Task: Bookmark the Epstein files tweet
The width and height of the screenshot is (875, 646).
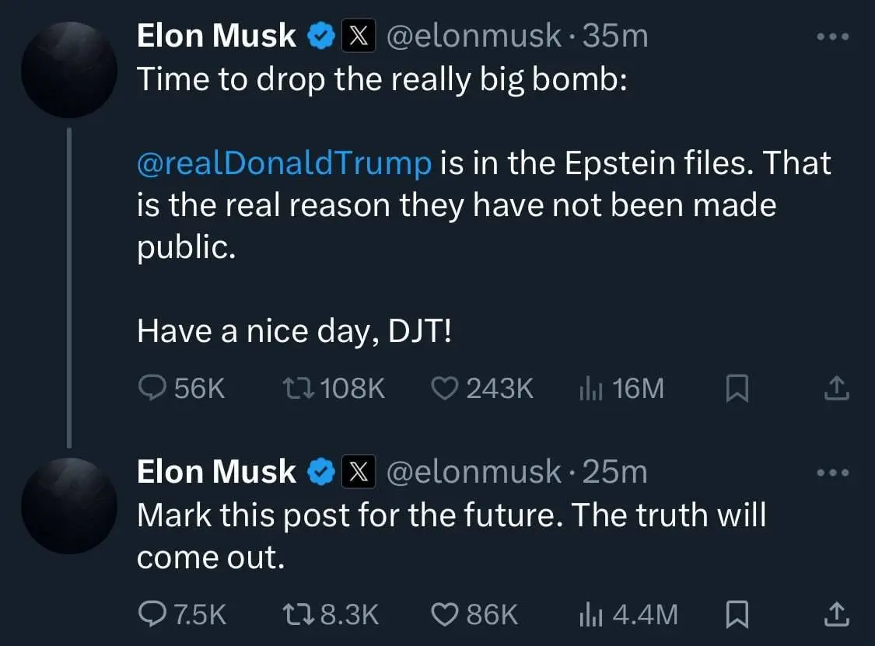Action: click(x=737, y=389)
